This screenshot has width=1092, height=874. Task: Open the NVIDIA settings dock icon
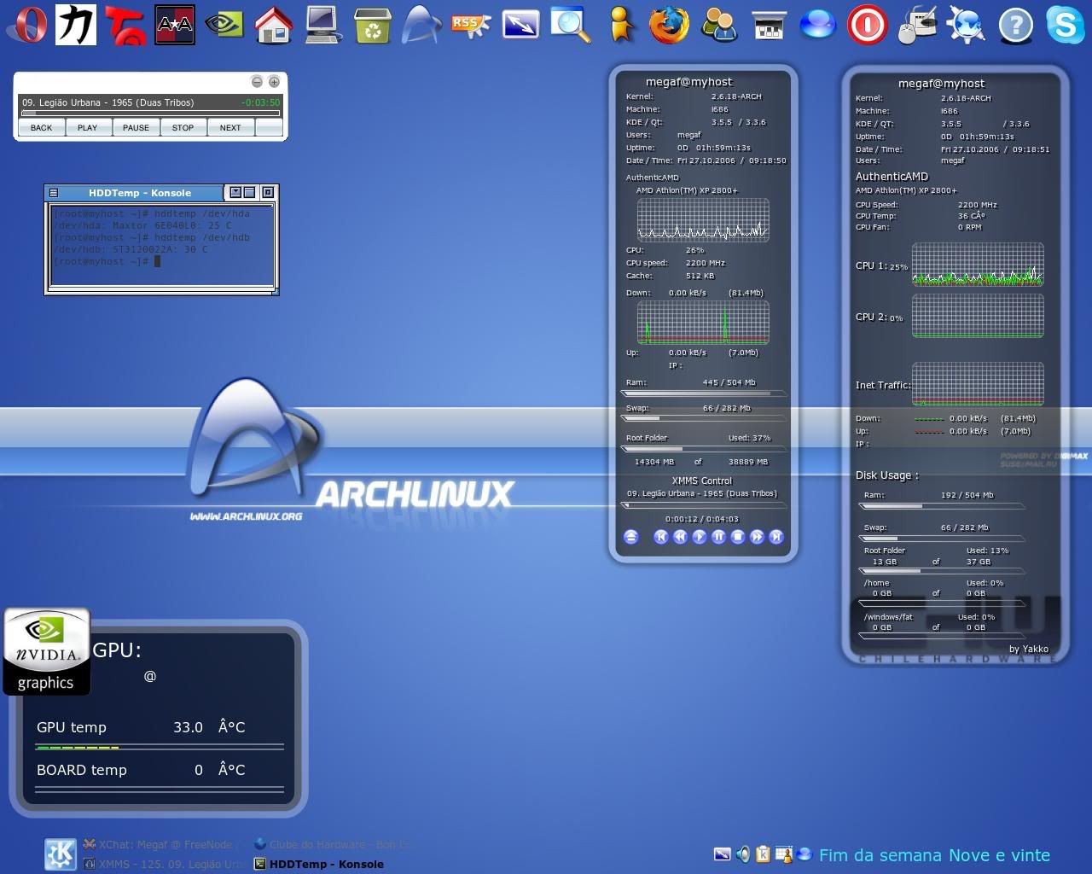[224, 25]
